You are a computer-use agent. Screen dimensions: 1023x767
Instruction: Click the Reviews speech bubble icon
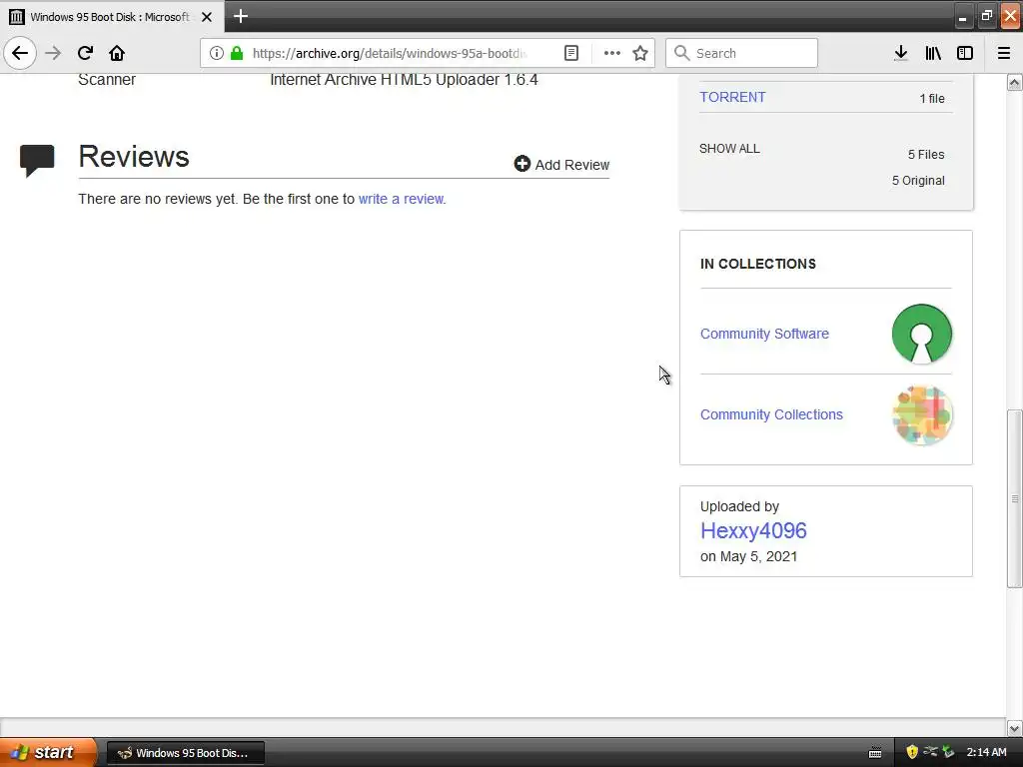tap(37, 161)
